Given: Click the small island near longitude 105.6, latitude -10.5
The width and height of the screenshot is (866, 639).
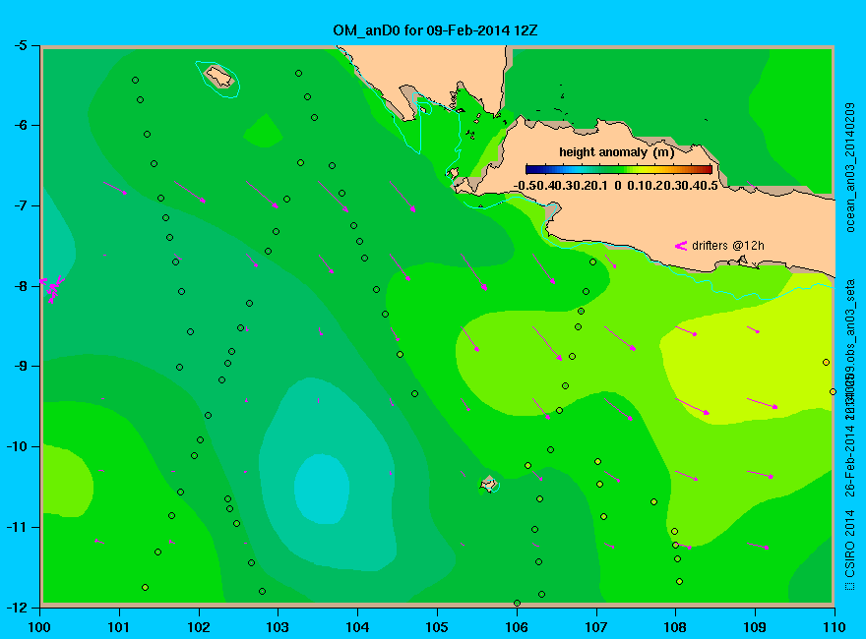Looking at the screenshot, I should [x=488, y=485].
